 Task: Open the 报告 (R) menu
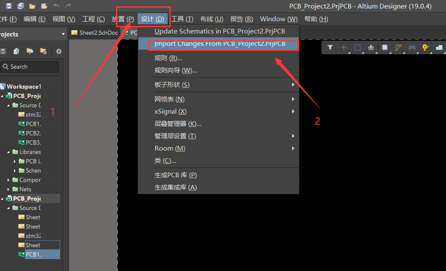coord(241,19)
